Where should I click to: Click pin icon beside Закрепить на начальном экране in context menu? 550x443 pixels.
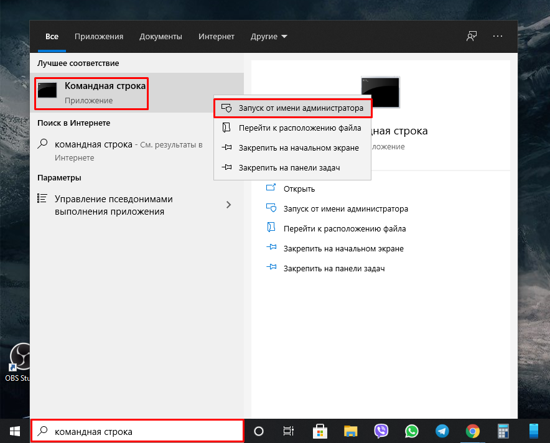[x=226, y=147]
